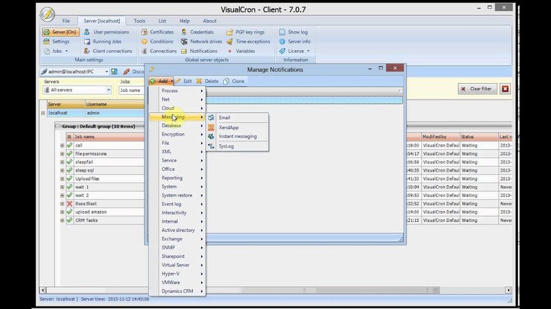Image resolution: width=551 pixels, height=309 pixels.
Task: Expand the file permissions job row
Action: pyautogui.click(x=62, y=154)
